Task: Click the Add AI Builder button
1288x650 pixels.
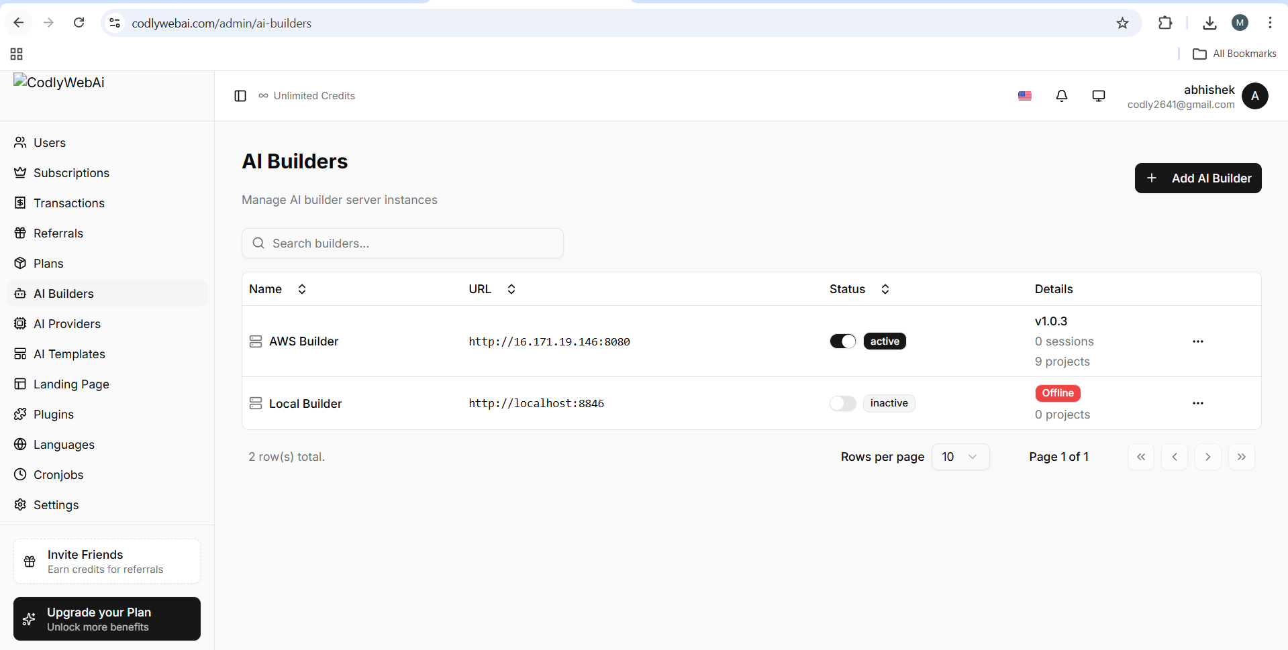Action: click(1197, 178)
